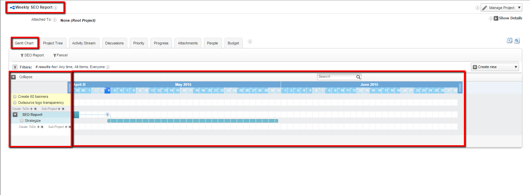Click the calendar icon above the chart
530x195 pixels.
(x=509, y=40)
